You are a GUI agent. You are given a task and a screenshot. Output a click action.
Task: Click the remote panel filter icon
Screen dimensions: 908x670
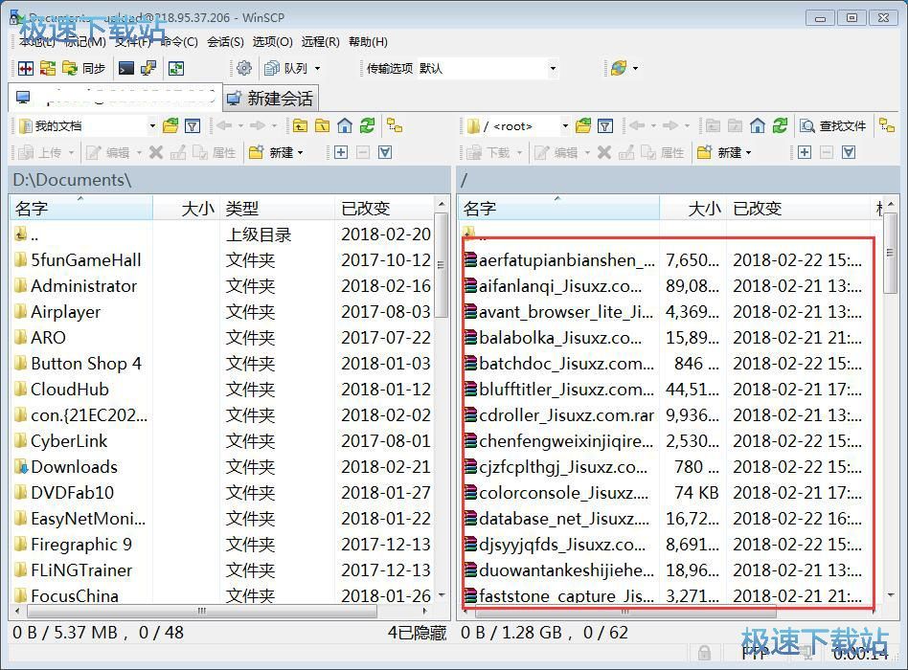tap(605, 125)
